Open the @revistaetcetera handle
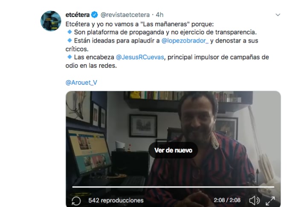 tap(125, 15)
